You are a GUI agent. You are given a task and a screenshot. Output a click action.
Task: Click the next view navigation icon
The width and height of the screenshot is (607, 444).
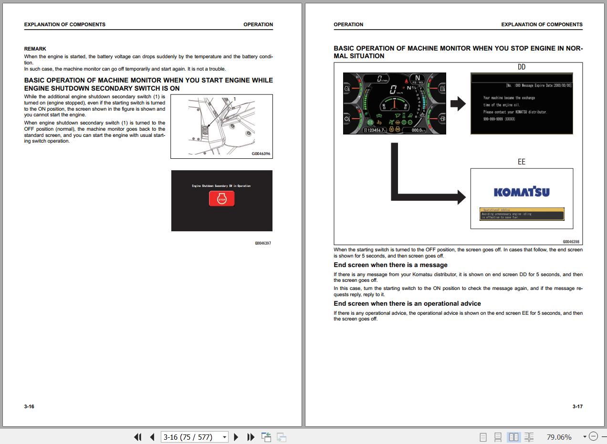(x=282, y=437)
